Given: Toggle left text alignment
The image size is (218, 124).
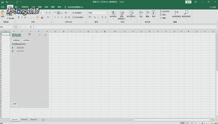Looking at the screenshot, I should [x=55, y=17].
